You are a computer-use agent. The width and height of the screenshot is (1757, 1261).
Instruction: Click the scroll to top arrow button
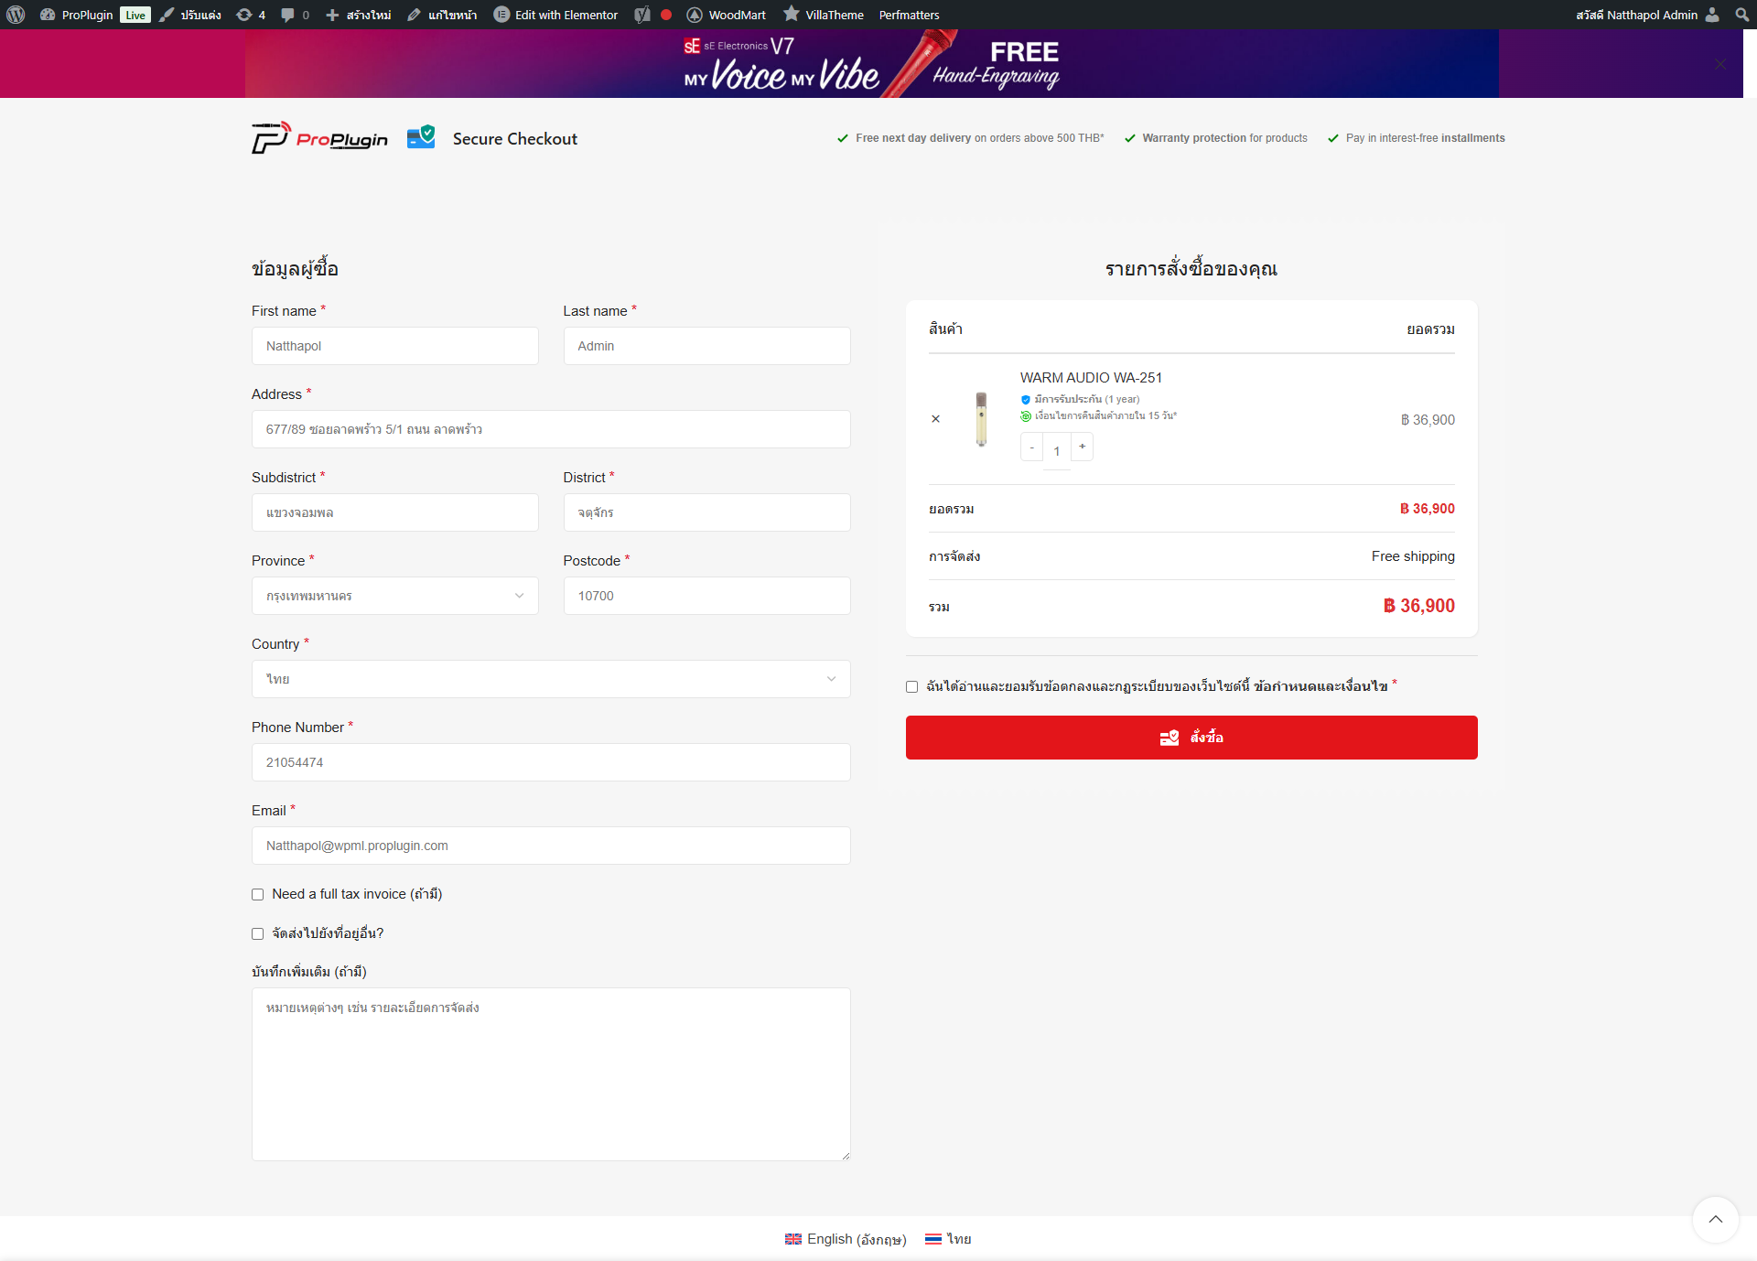click(x=1716, y=1220)
